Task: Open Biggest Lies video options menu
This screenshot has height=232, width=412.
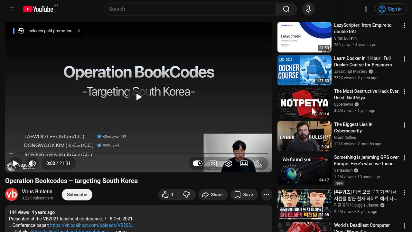Action: click(404, 125)
